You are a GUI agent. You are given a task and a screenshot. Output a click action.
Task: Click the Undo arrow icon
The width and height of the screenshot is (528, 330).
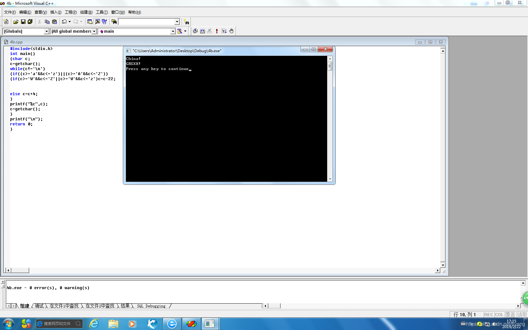click(x=64, y=22)
